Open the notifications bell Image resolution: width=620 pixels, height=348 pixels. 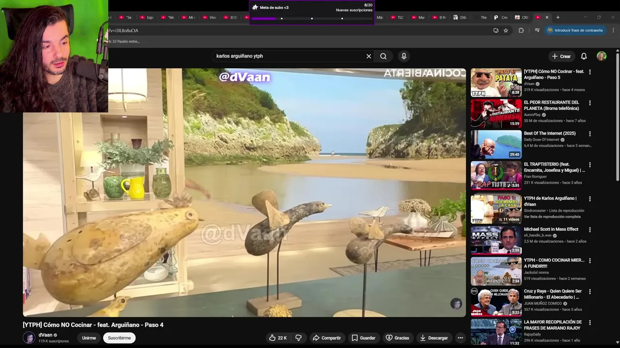click(x=584, y=56)
